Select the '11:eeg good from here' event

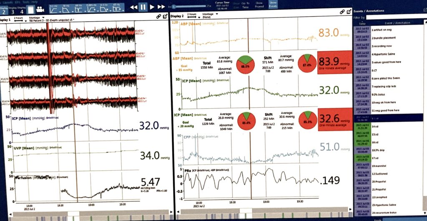[x=389, y=110]
